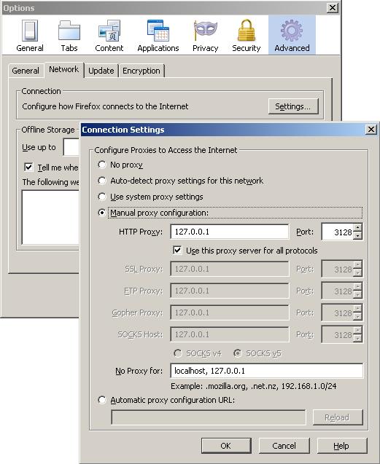Increase the HTTP Proxy port with up arrow

(358, 228)
